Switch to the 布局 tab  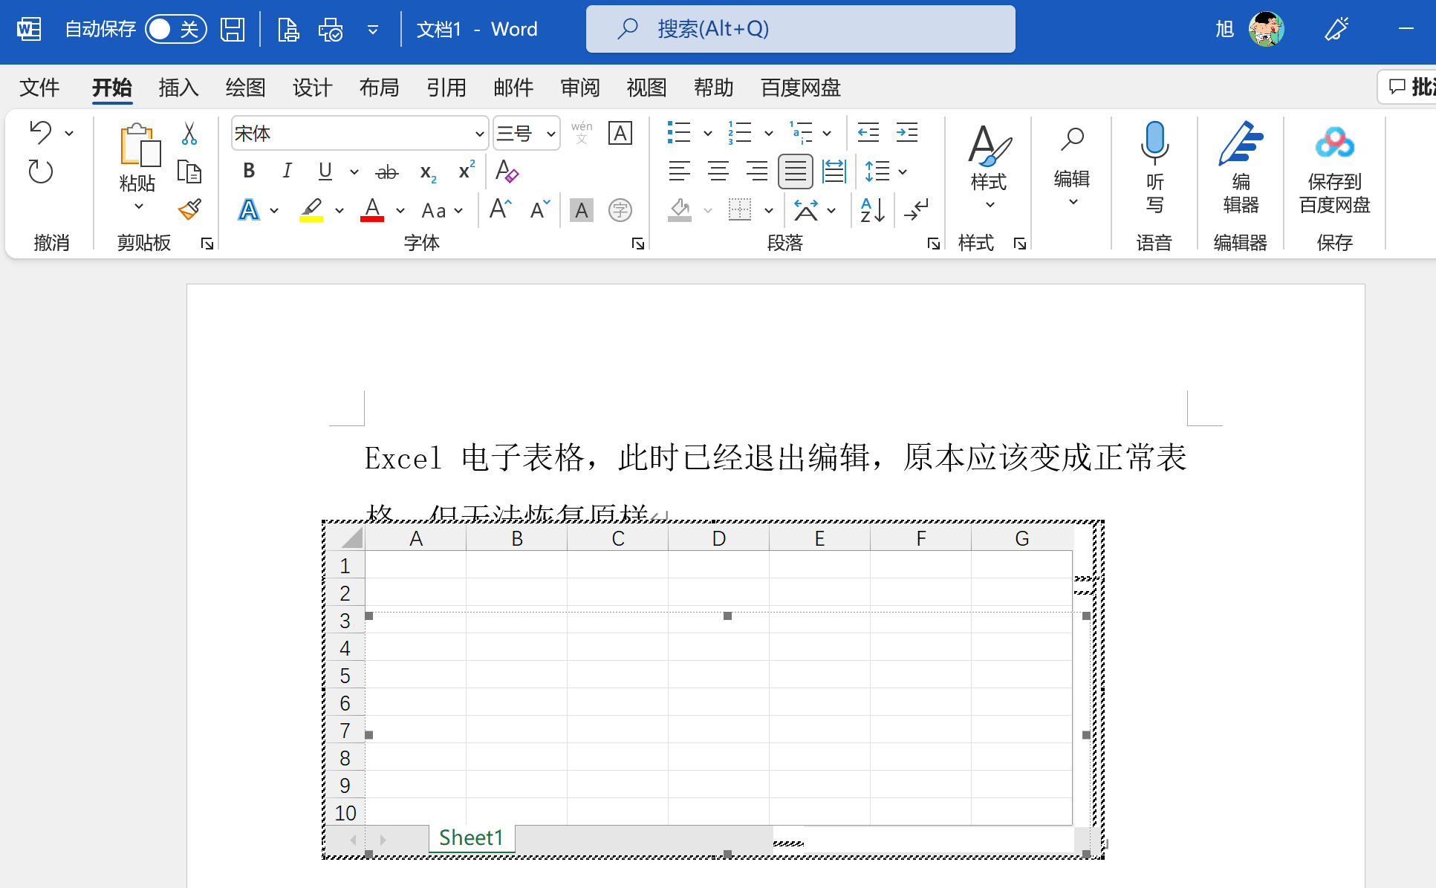(379, 88)
